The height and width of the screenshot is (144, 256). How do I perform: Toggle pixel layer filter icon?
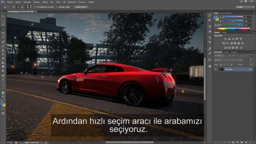coord(230,56)
